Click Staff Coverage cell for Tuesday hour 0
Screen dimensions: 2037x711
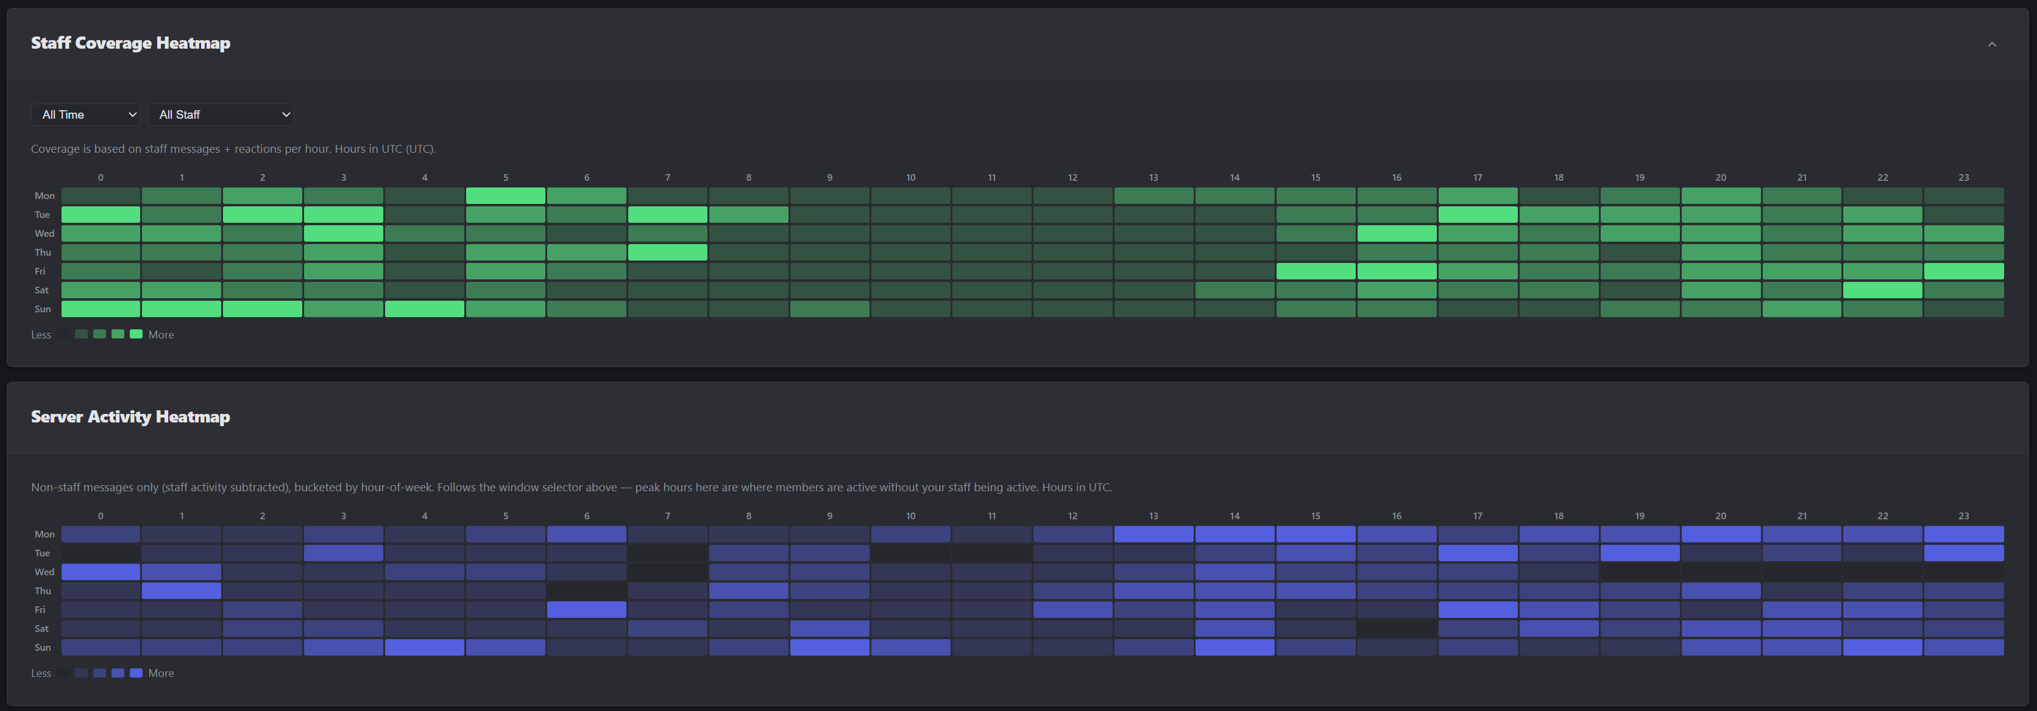[x=101, y=214]
